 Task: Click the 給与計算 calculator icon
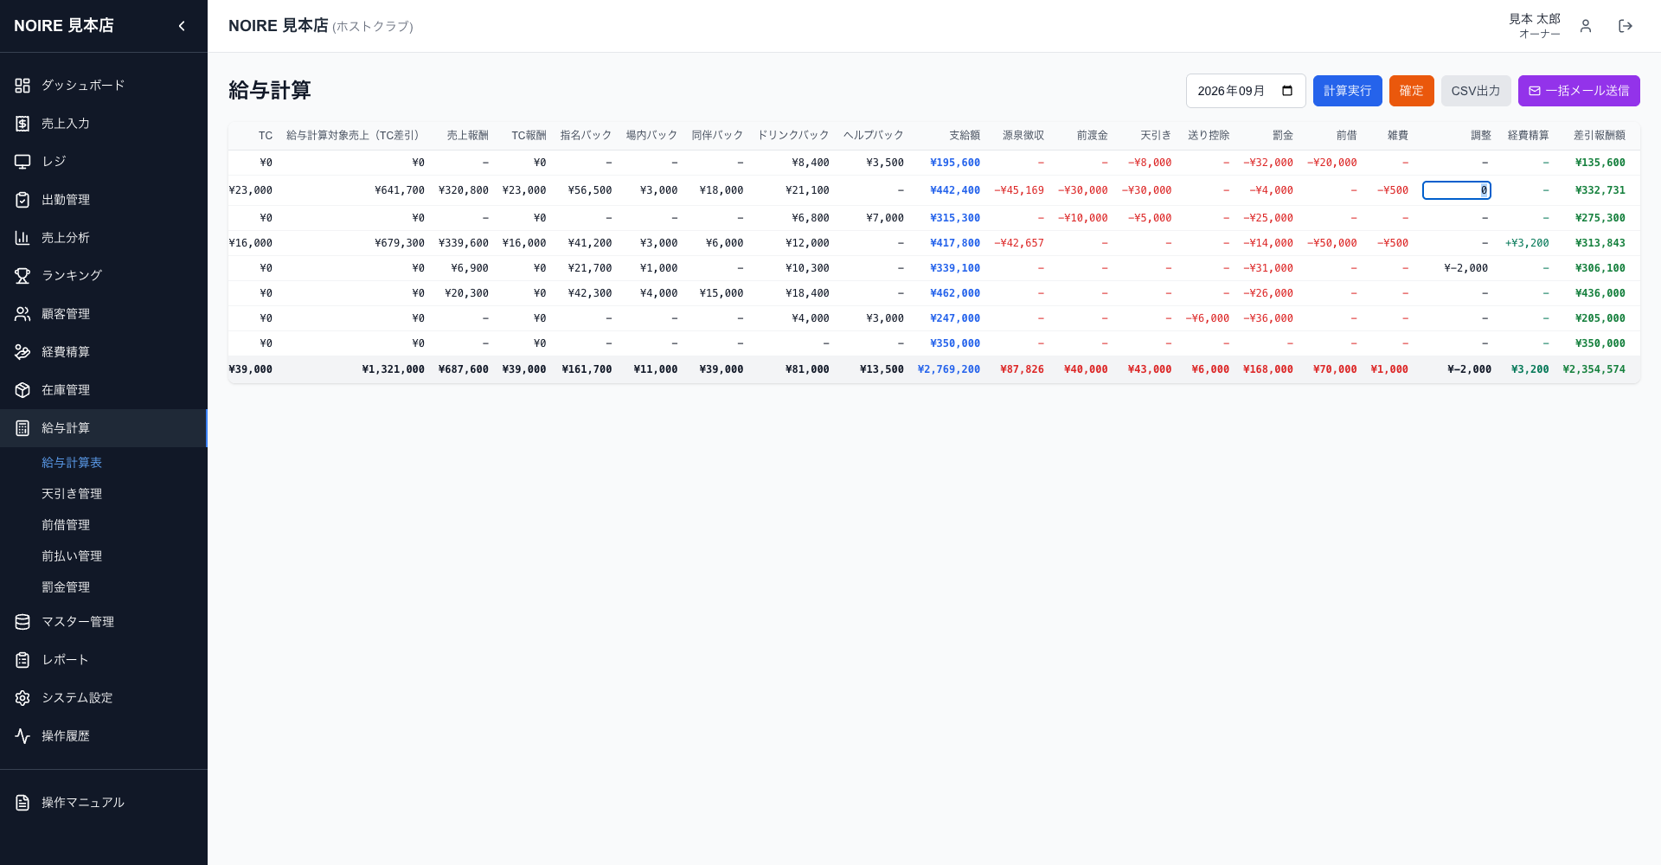(x=22, y=428)
